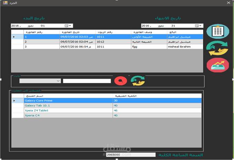Click date cell 09/07/2016 02:04
The width and height of the screenshot is (234, 160).
pyautogui.click(x=78, y=42)
